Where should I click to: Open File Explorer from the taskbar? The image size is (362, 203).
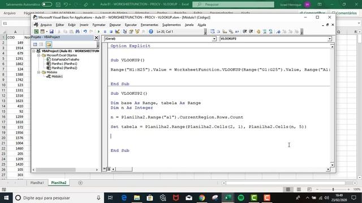tap(137, 198)
